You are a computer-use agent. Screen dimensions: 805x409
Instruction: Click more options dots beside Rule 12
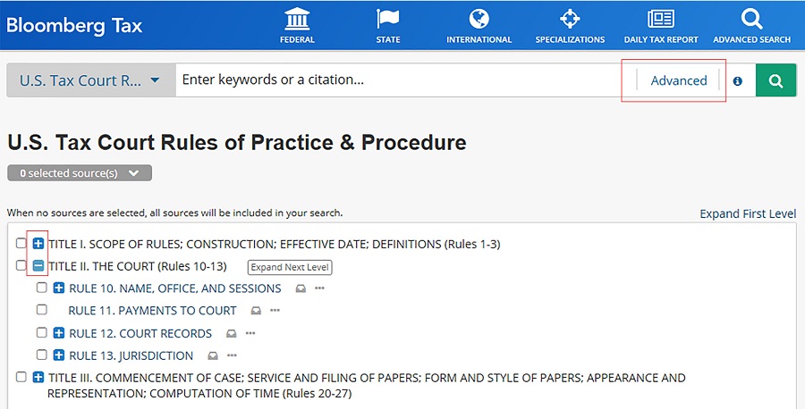250,333
